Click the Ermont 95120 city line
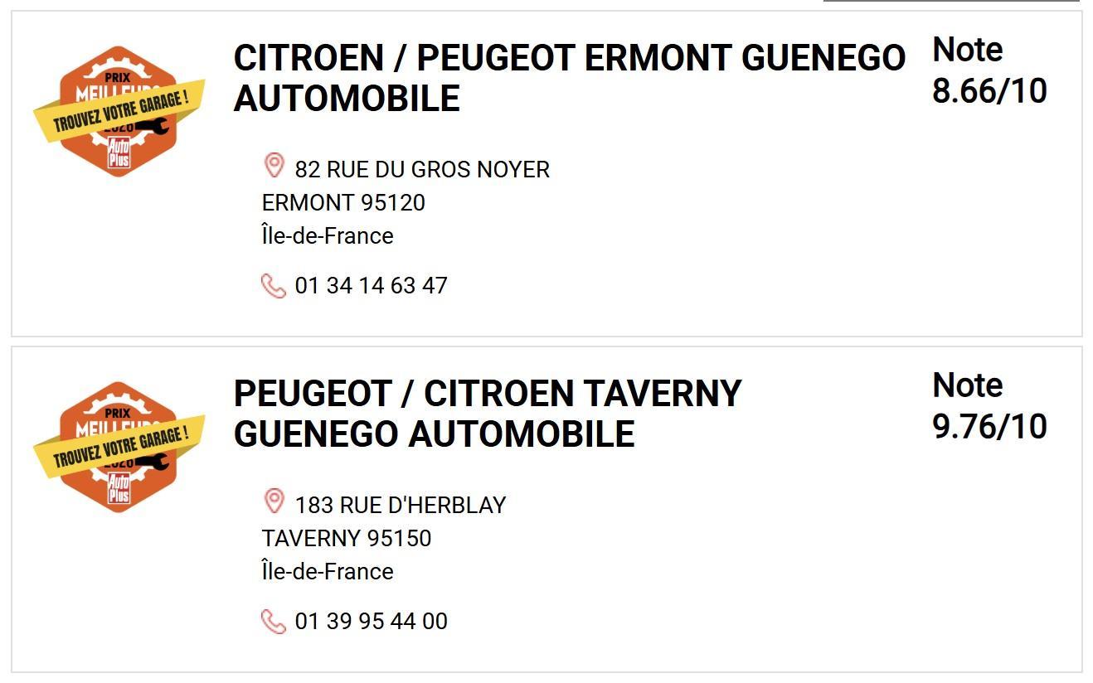Image resolution: width=1093 pixels, height=683 pixels. coord(343,203)
